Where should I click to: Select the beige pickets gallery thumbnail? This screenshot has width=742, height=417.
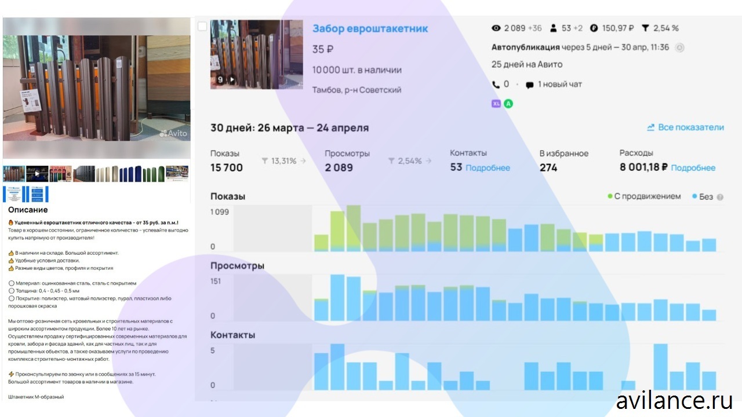[107, 173]
